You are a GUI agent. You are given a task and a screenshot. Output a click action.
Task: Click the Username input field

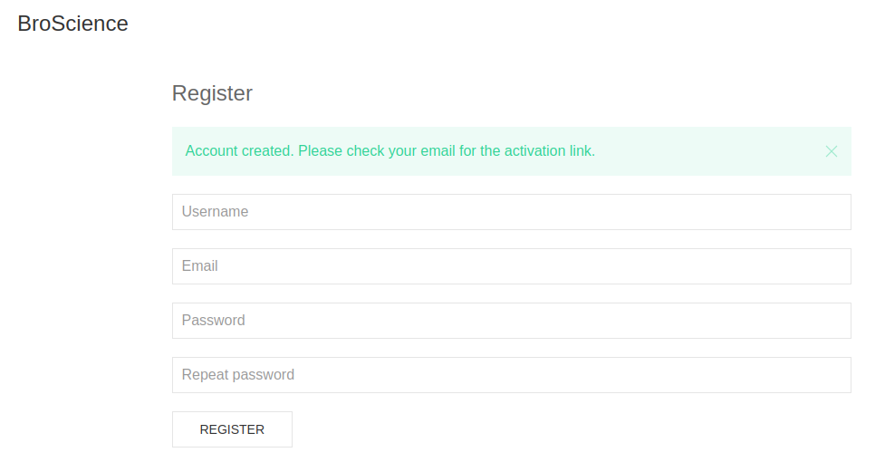511,212
